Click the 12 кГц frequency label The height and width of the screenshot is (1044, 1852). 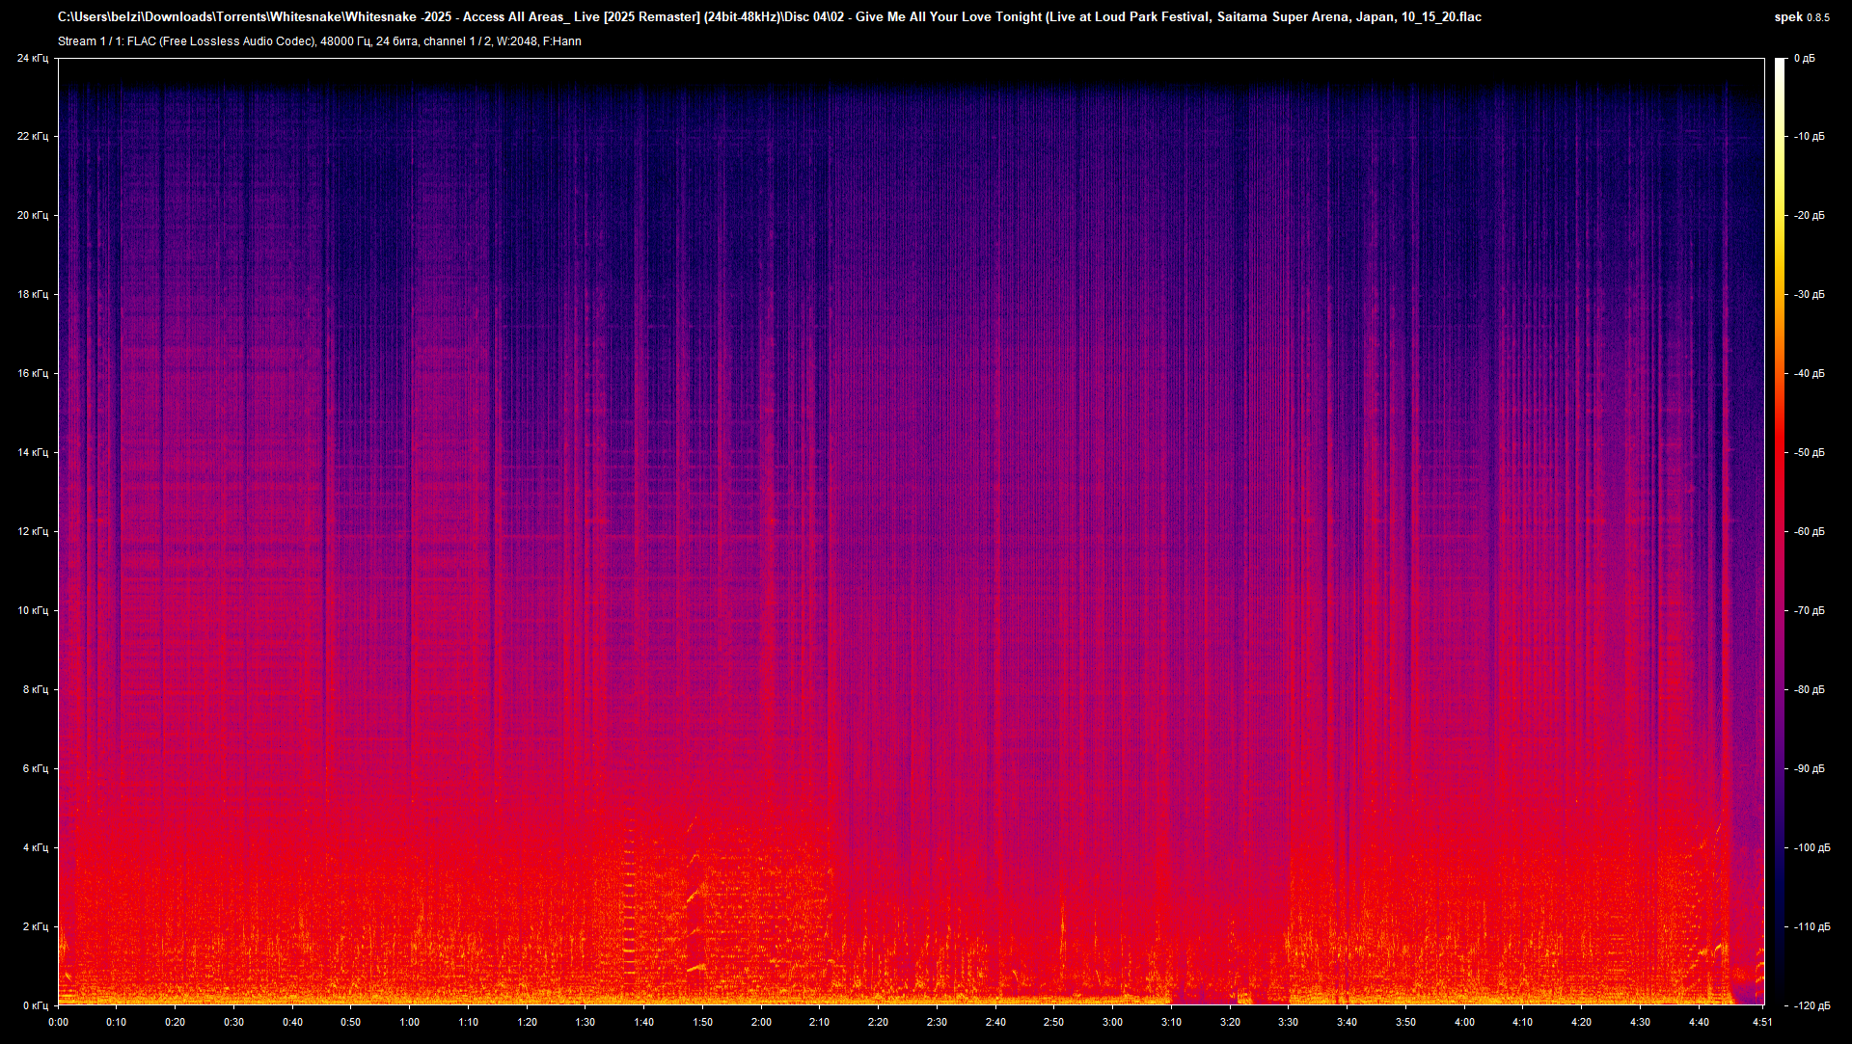[33, 531]
